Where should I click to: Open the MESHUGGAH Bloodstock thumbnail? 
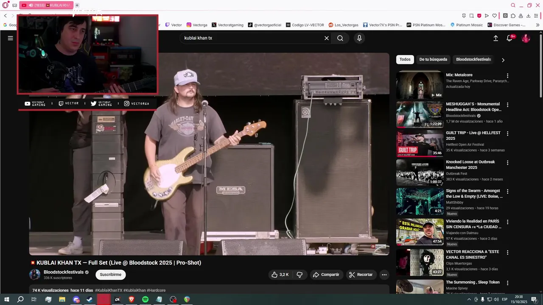click(x=420, y=114)
